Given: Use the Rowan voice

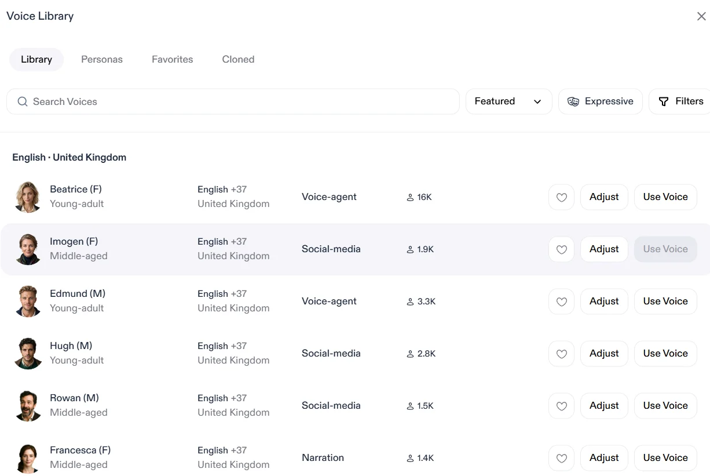Looking at the screenshot, I should (665, 406).
